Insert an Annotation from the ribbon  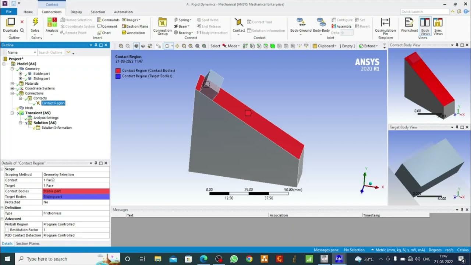(x=133, y=33)
